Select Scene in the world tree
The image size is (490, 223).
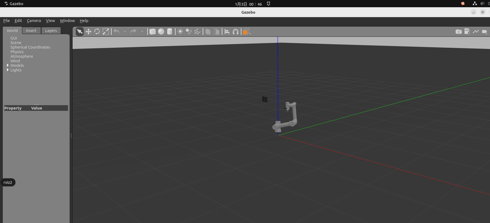pos(16,43)
